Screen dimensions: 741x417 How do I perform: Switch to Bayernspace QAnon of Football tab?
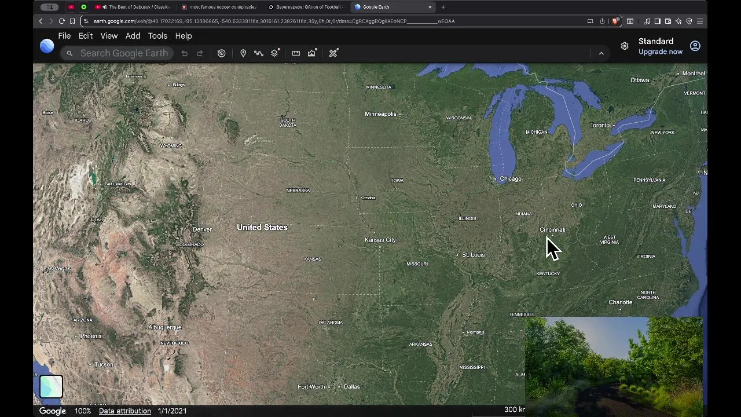[307, 7]
